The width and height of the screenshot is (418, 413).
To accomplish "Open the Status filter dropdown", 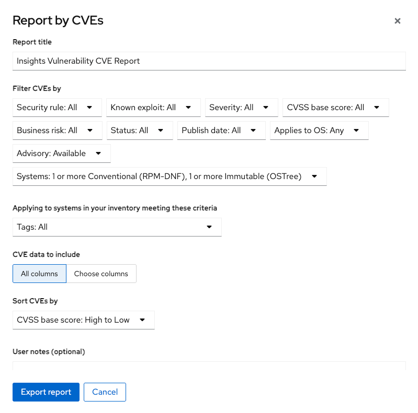I will (x=140, y=131).
